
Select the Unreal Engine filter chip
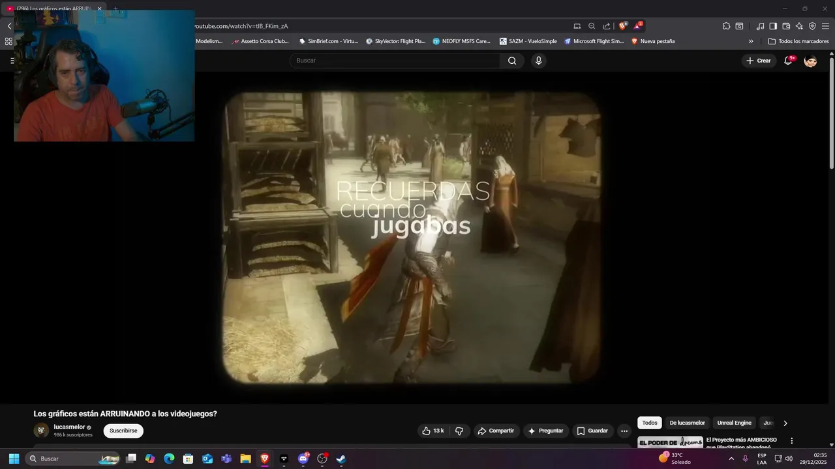coord(734,423)
